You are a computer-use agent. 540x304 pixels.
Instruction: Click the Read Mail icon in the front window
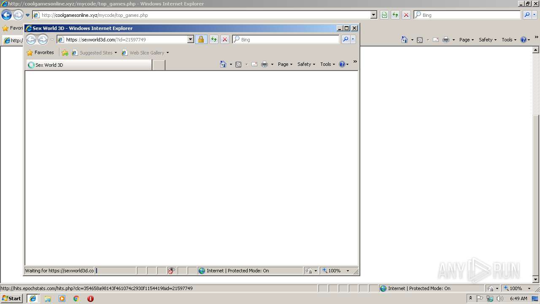point(254,64)
